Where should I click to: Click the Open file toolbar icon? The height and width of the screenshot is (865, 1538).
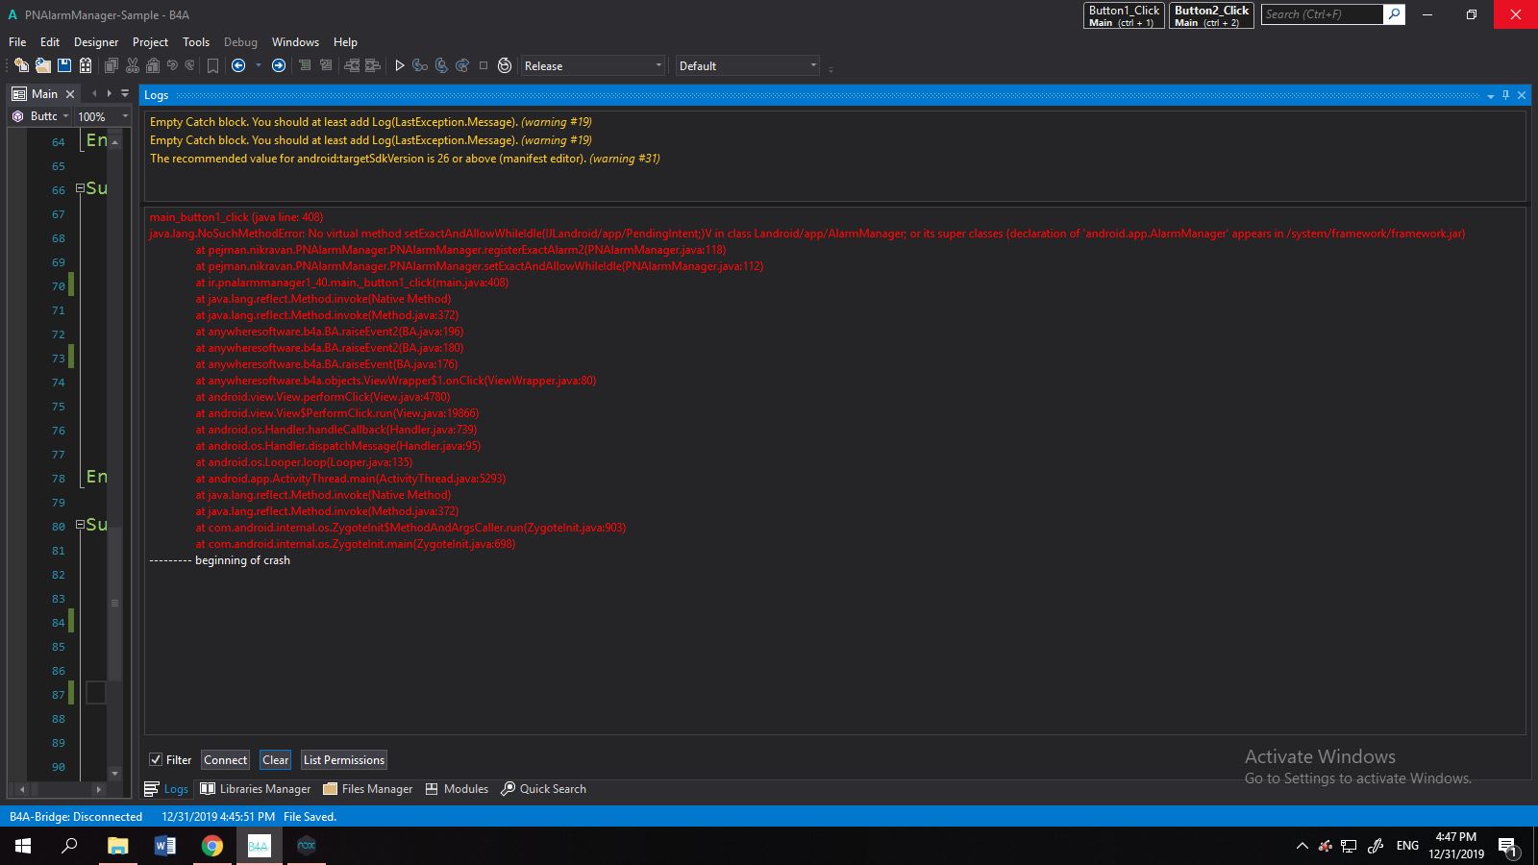[42, 65]
